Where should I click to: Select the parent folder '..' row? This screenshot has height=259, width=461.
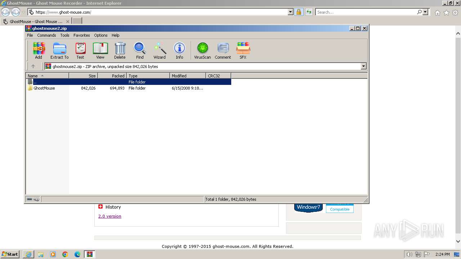coord(129,82)
